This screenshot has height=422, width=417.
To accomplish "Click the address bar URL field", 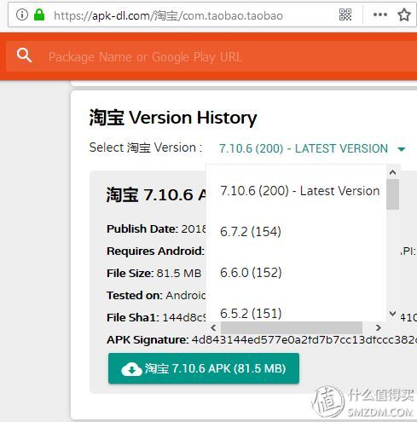I will point(168,15).
